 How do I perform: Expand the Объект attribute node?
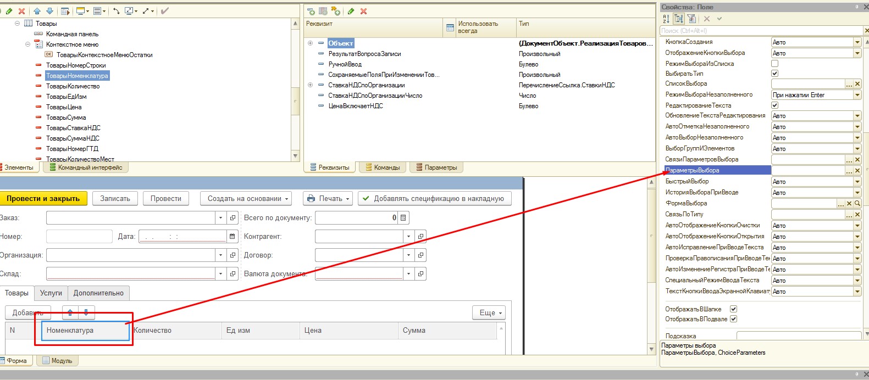coord(310,43)
